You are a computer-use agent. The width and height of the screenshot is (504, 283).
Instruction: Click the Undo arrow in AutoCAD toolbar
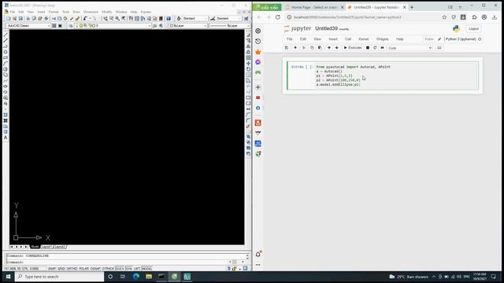coord(85,19)
